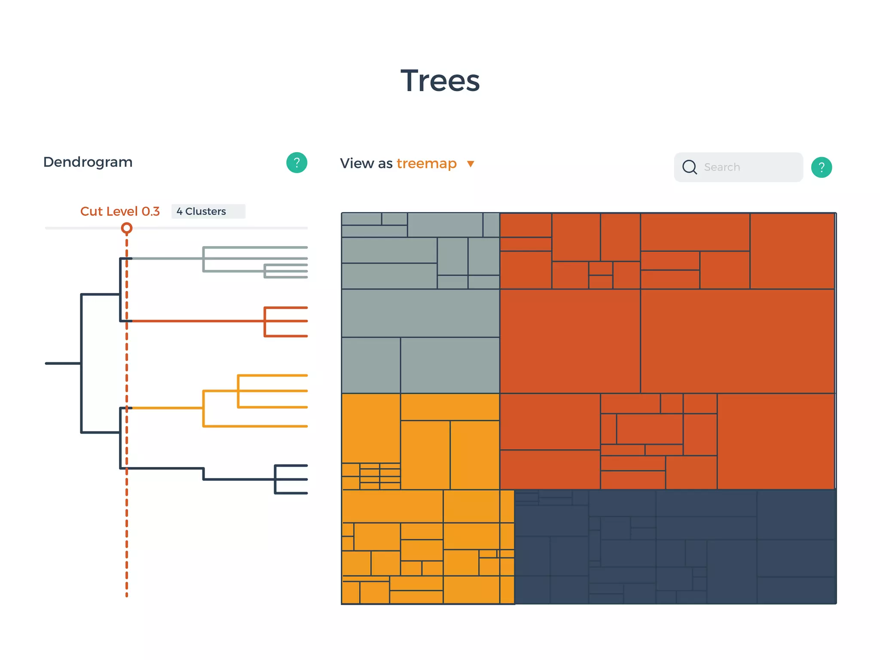The height and width of the screenshot is (660, 880).
Task: Click the bottom-right navy treemap rectangle
Action: (x=796, y=590)
